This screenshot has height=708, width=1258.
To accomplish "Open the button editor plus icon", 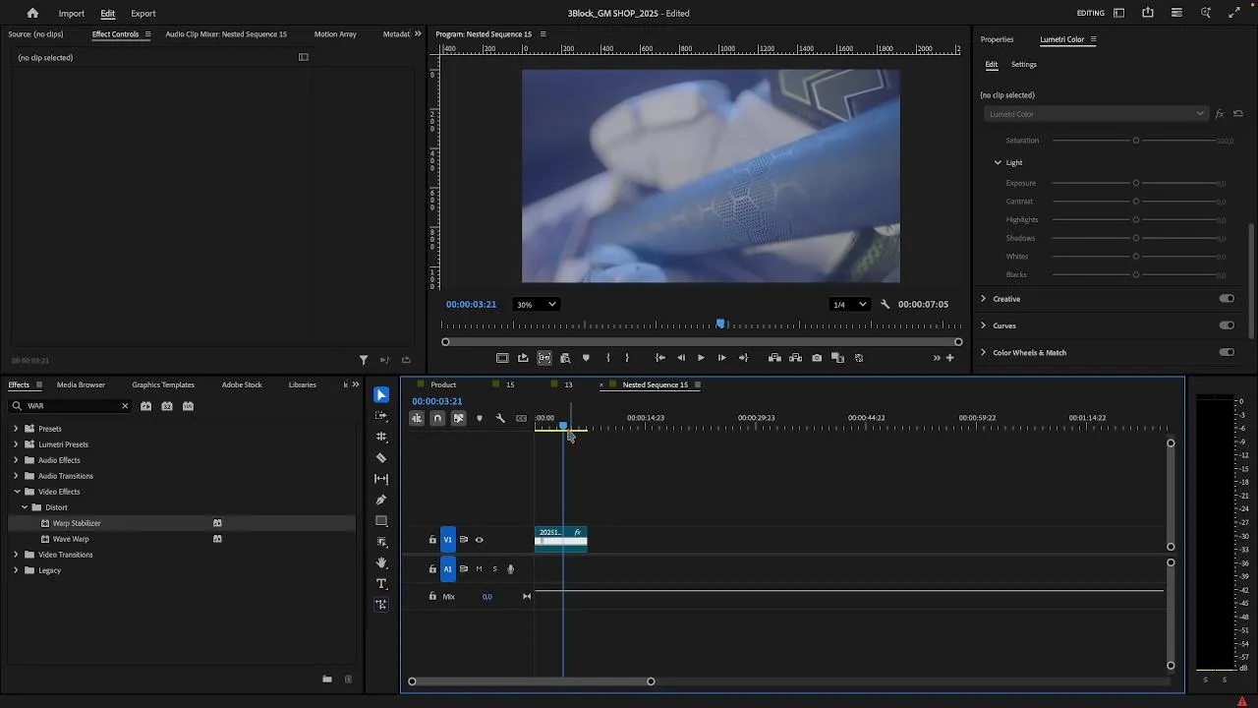I will pyautogui.click(x=949, y=358).
